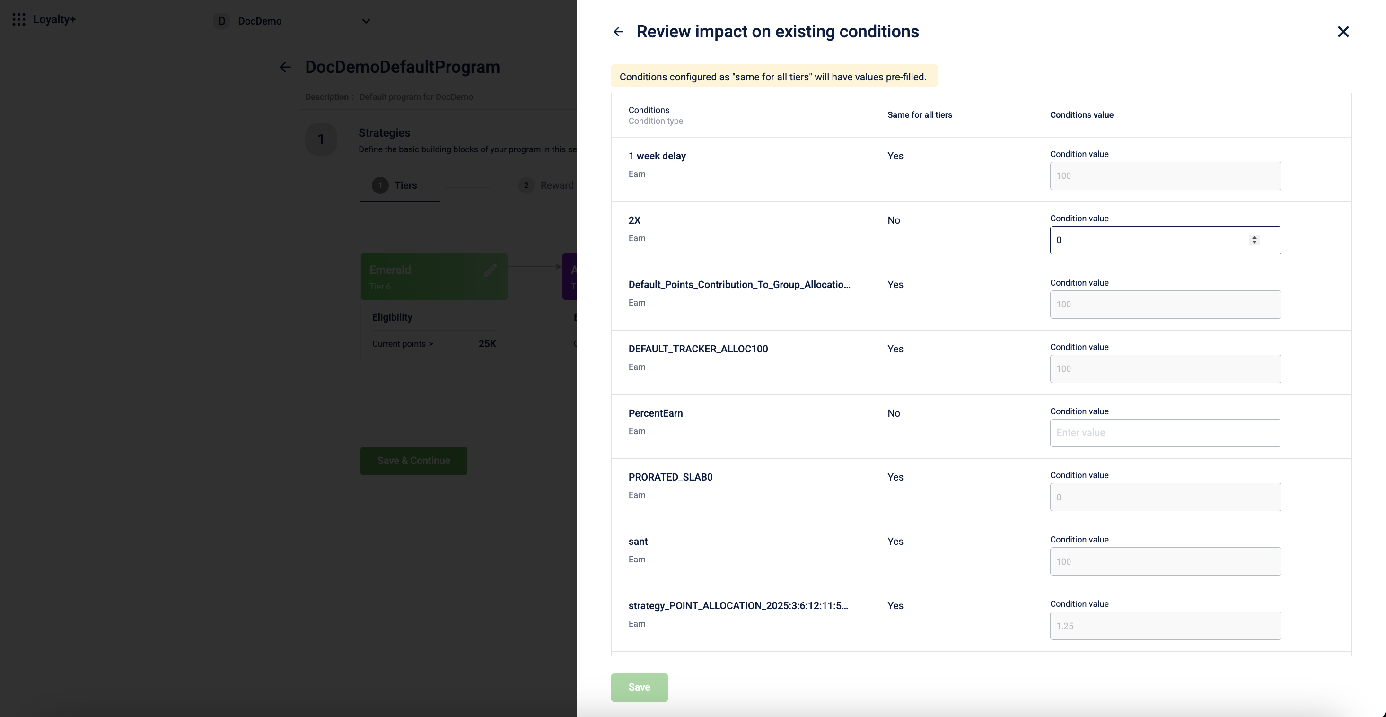Click the Save & Continue button
1386x717 pixels.
click(x=413, y=461)
